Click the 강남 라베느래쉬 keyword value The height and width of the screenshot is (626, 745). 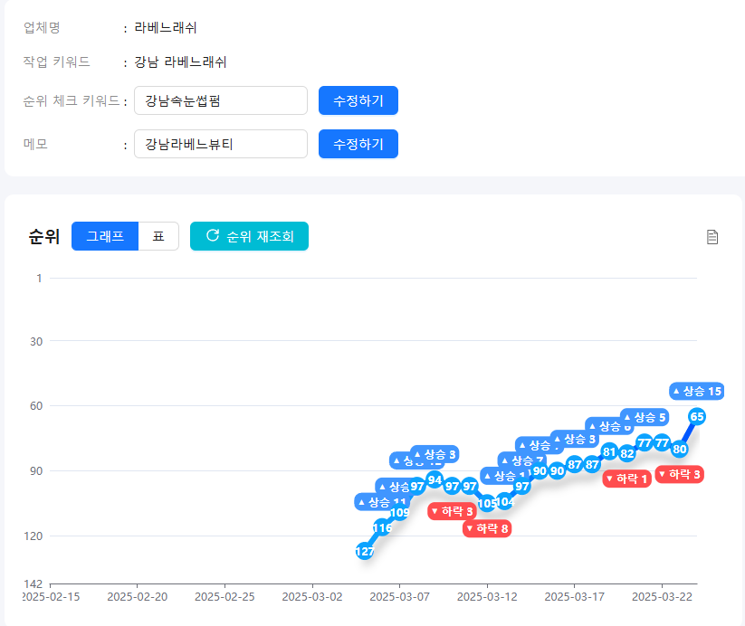point(180,62)
